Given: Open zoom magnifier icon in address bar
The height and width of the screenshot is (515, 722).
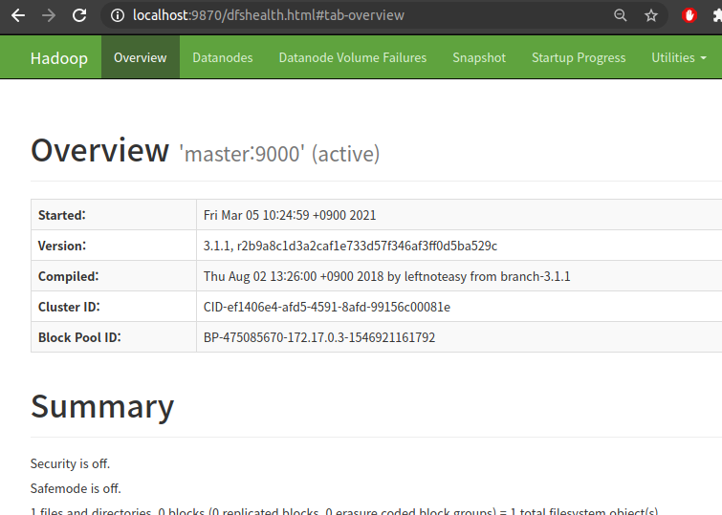Looking at the screenshot, I should pyautogui.click(x=621, y=15).
